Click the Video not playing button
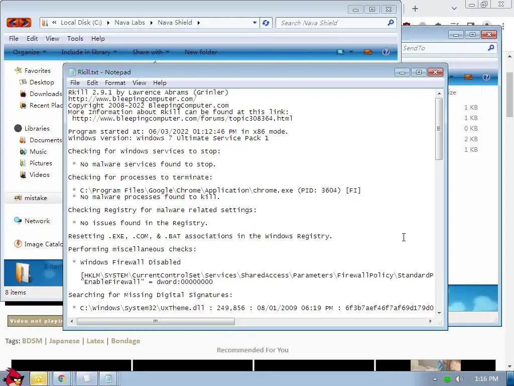This screenshot has height=386, width=514. [35, 321]
